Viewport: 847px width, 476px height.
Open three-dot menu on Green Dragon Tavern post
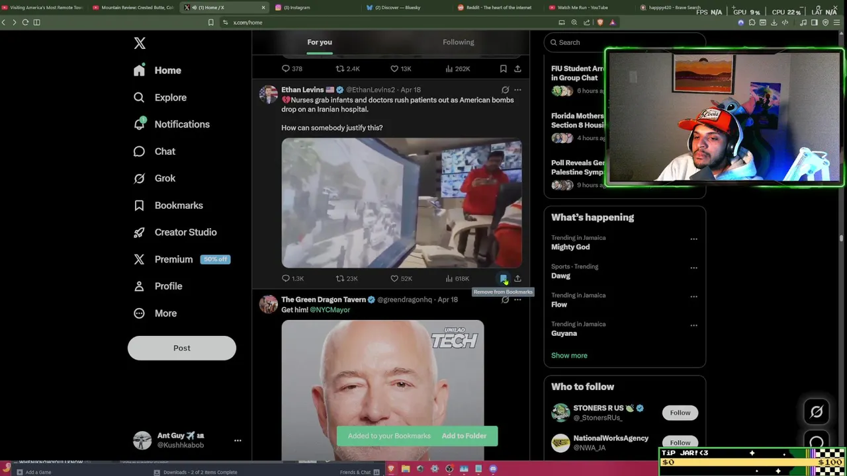(x=517, y=299)
